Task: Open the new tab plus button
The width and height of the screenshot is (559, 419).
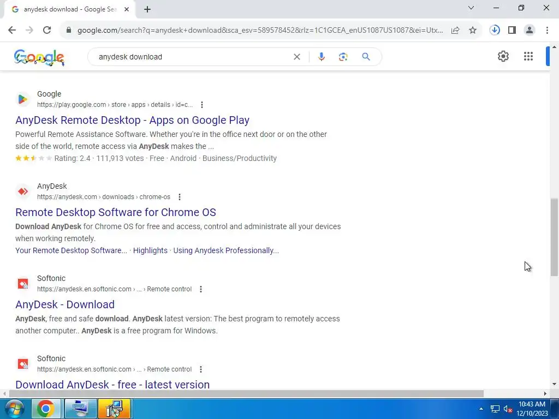Action: tap(147, 9)
